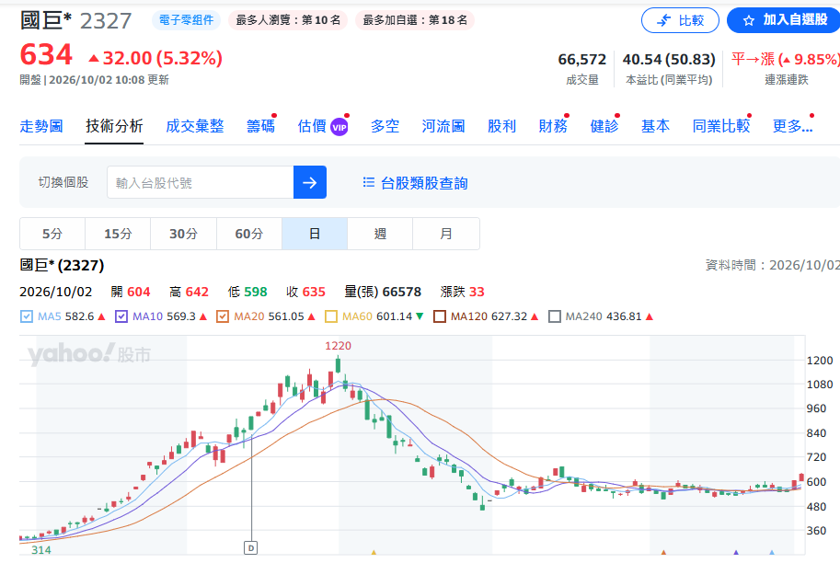Go to the 多空 tab

coord(385,126)
